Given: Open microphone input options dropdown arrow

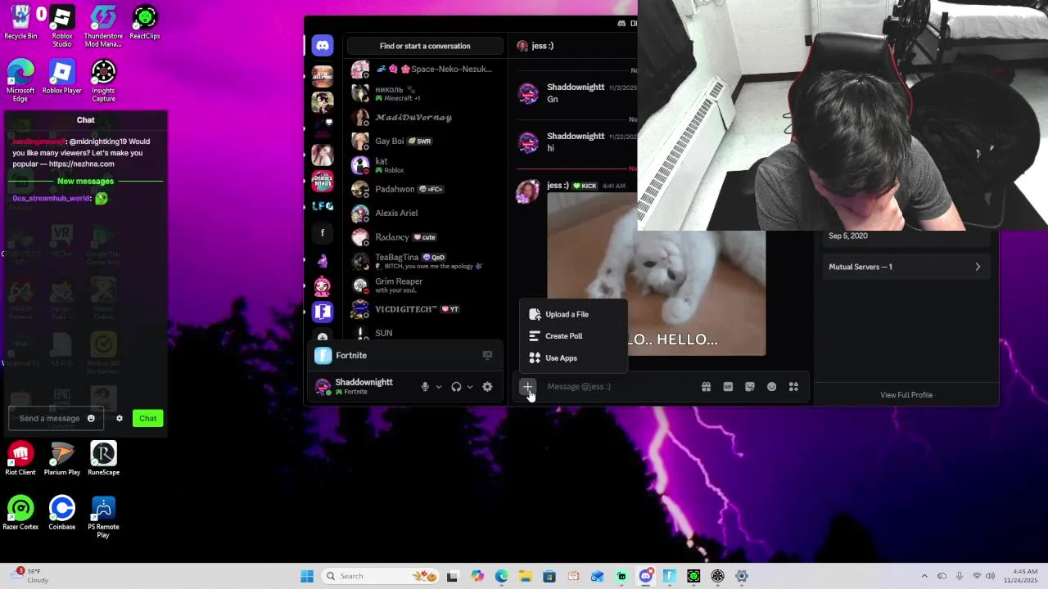Looking at the screenshot, I should pyautogui.click(x=439, y=387).
